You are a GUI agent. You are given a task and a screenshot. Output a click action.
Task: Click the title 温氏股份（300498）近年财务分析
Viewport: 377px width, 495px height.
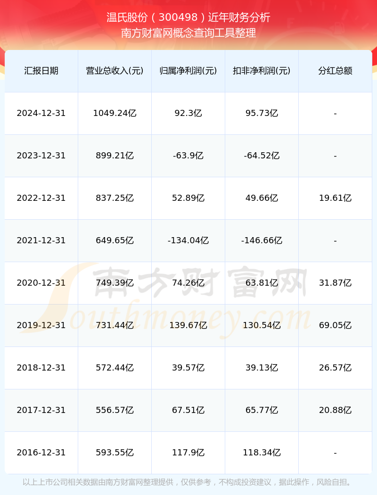pyautogui.click(x=188, y=17)
